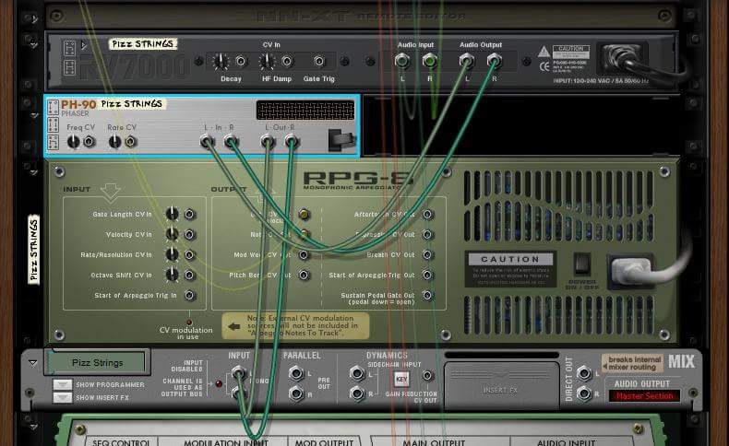Click the RPG-8 Rate/Resolution CV In jack

pos(189,254)
